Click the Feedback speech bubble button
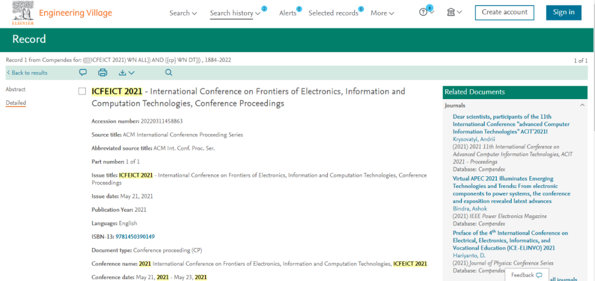This screenshot has width=595, height=281. coord(527,275)
